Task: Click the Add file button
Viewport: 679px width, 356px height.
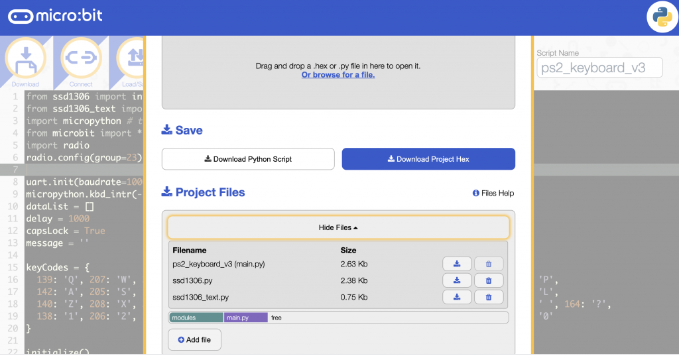Action: click(x=194, y=339)
